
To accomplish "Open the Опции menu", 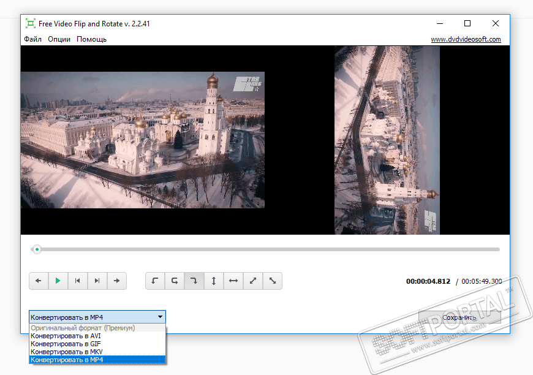I will (x=59, y=39).
